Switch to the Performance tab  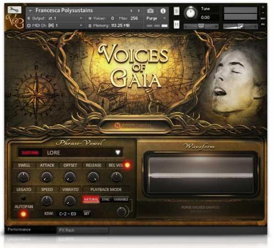click(30, 230)
